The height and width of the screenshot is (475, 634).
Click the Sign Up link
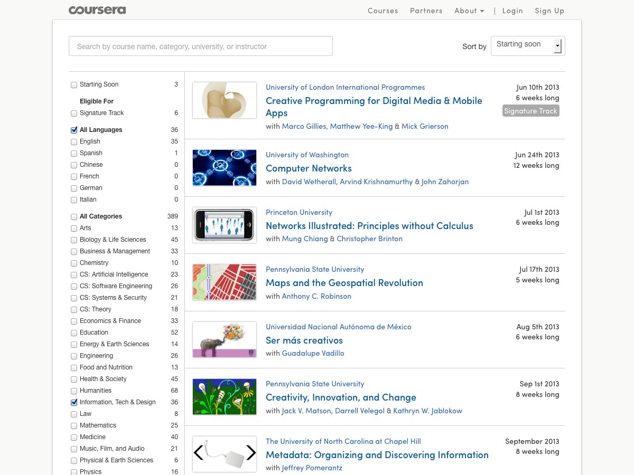pos(549,11)
